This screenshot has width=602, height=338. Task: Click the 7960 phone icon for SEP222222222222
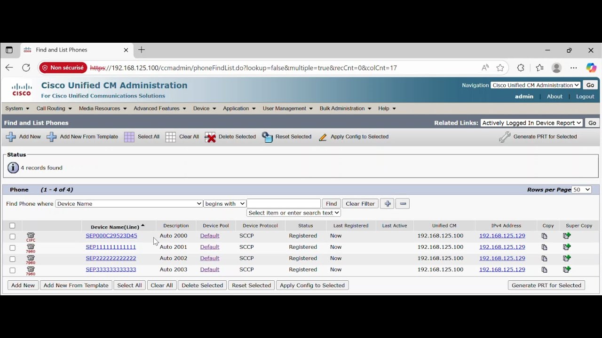tap(31, 259)
